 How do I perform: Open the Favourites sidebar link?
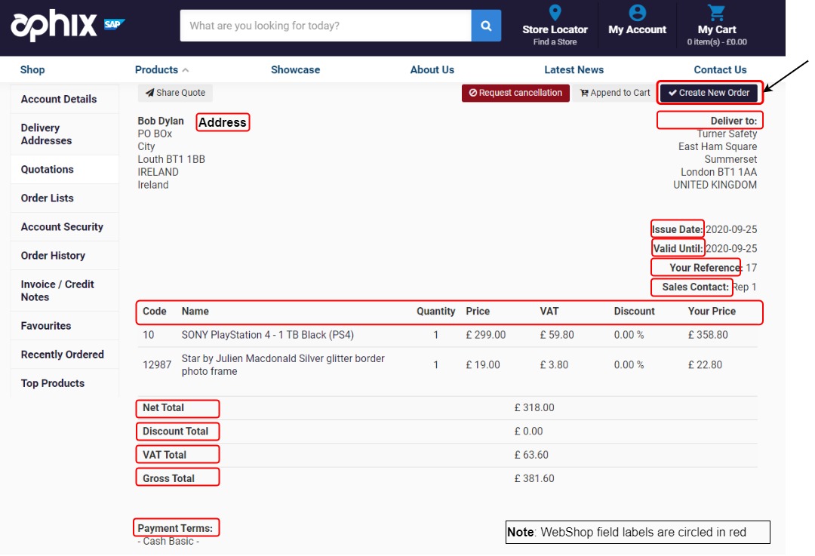(x=46, y=326)
